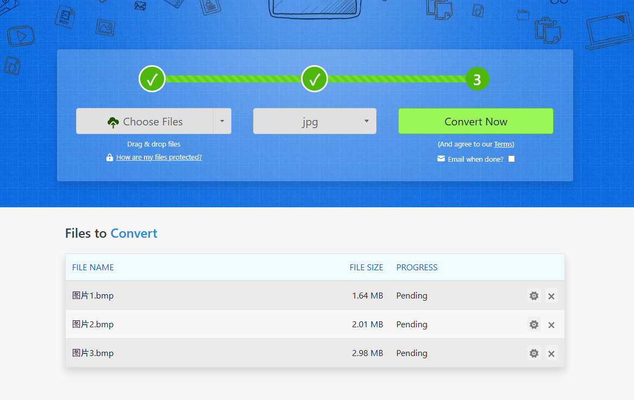
Task: Click the FILE SIZE column header
Action: coord(366,268)
